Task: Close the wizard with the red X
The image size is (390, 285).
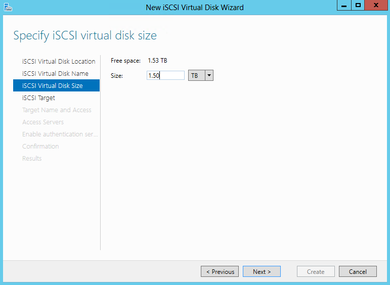Action: click(x=376, y=6)
